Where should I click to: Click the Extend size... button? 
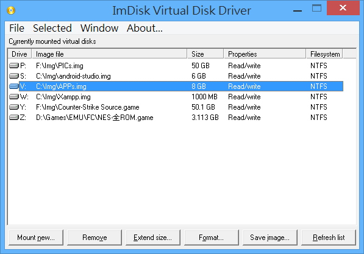153,238
